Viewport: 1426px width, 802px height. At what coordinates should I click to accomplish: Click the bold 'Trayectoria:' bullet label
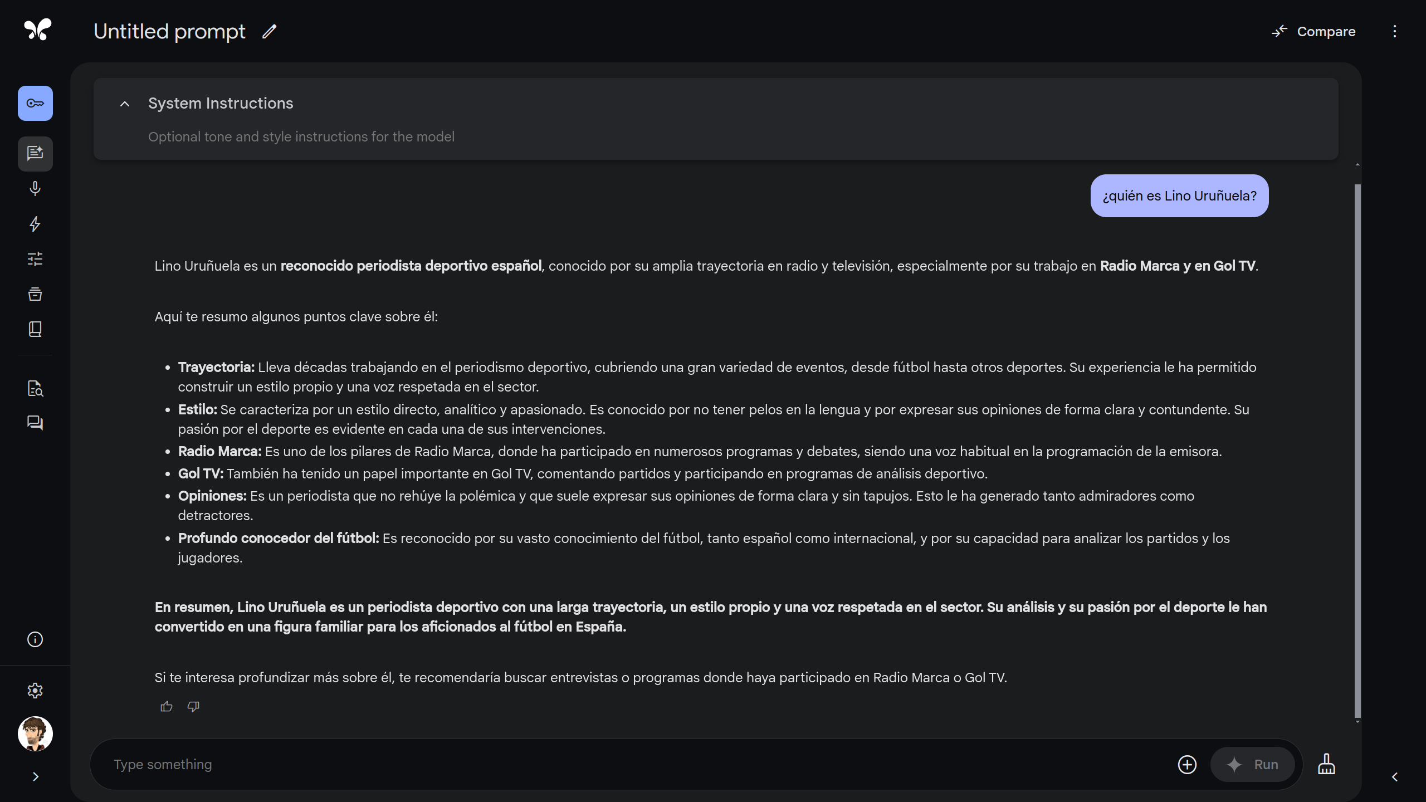coord(216,368)
